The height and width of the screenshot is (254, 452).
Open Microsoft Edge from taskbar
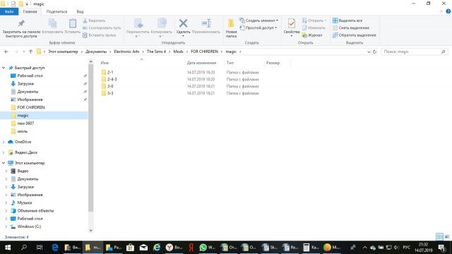pos(55,247)
